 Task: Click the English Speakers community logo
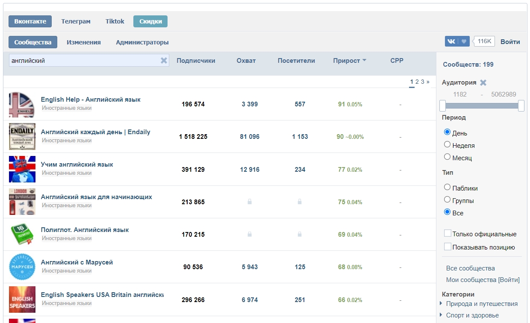click(x=22, y=300)
